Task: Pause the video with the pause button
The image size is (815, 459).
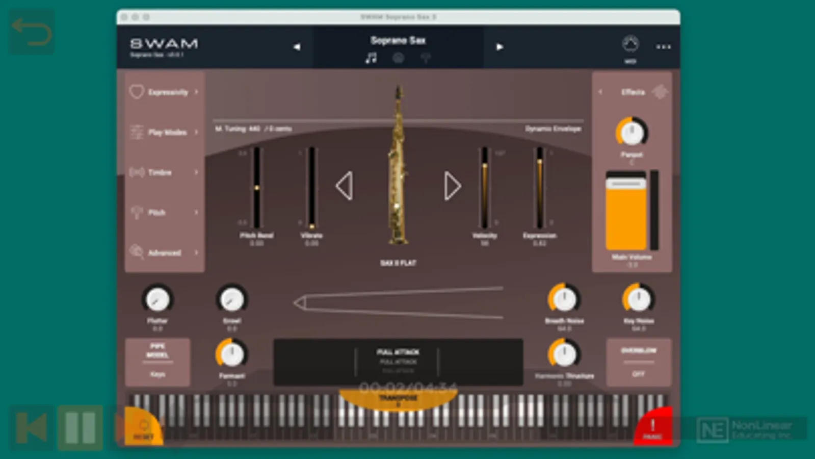Action: 80,427
